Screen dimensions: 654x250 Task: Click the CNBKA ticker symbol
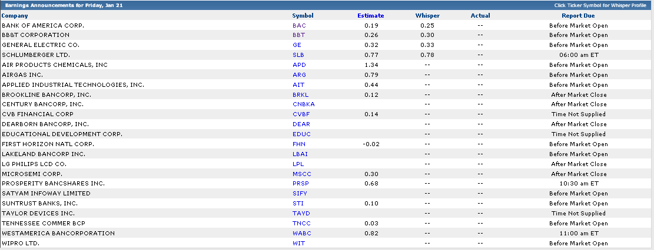coord(304,104)
